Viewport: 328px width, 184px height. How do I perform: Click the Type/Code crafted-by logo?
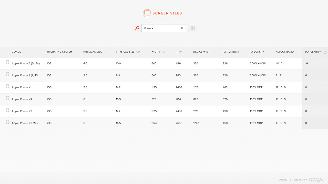tap(316, 180)
